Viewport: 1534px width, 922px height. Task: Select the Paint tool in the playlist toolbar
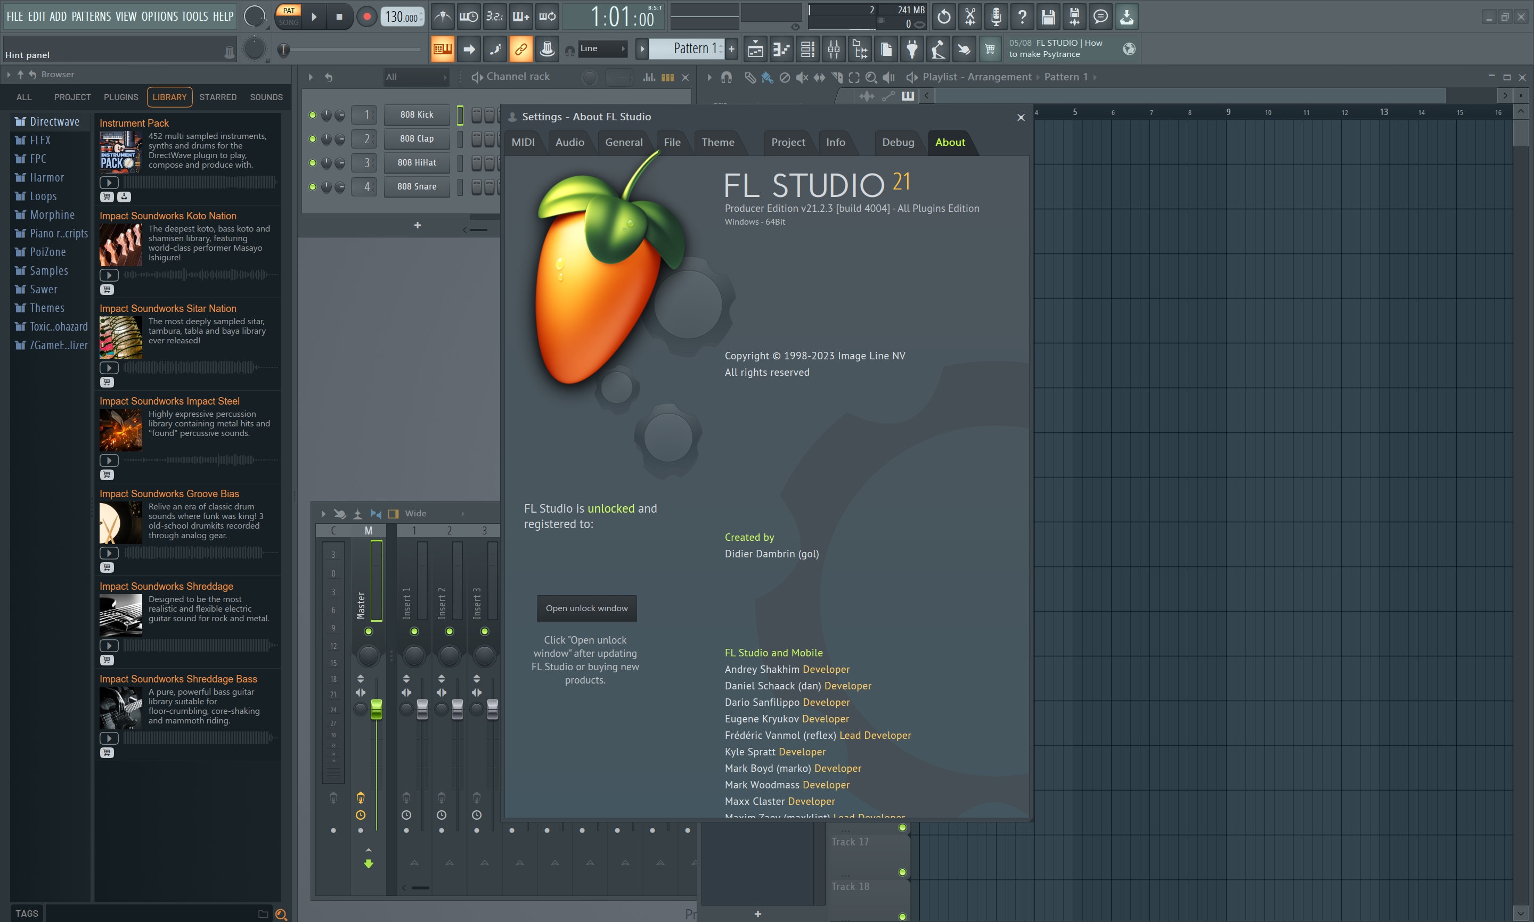click(x=766, y=77)
